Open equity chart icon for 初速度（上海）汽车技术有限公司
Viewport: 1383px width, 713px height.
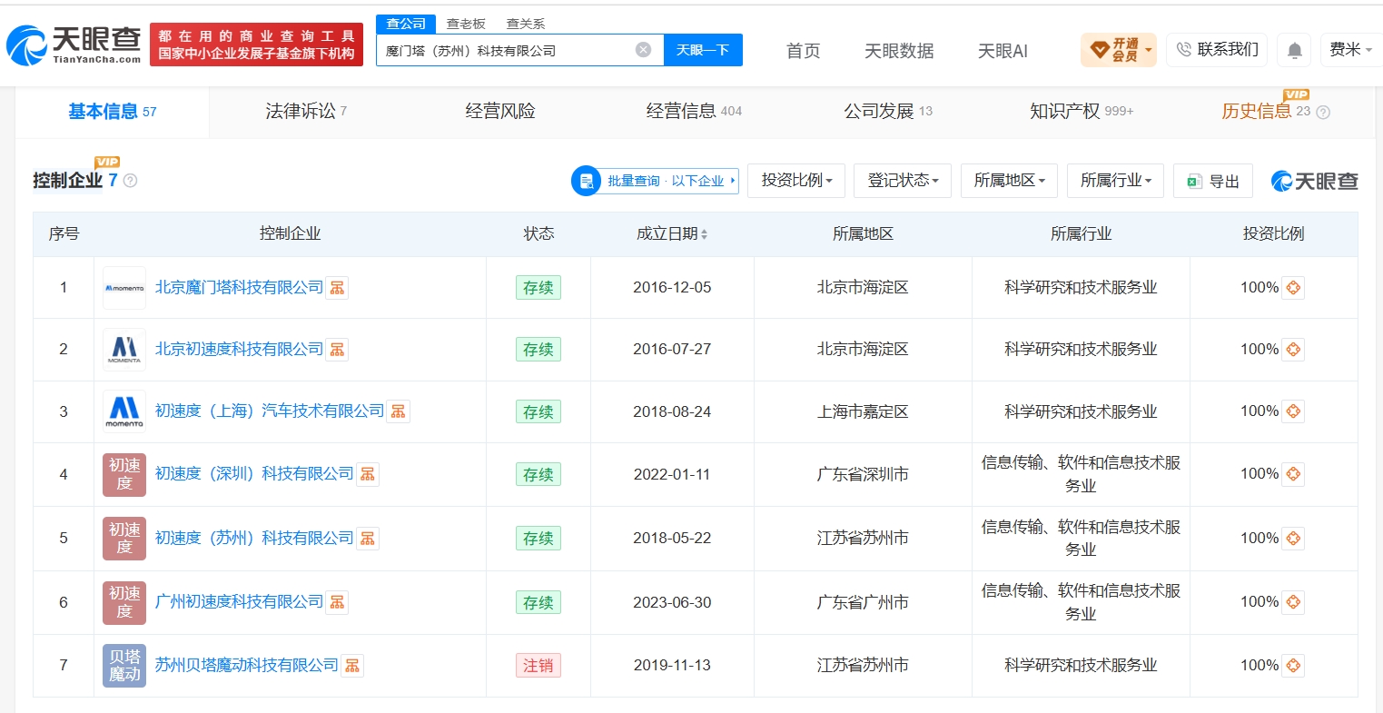(398, 411)
